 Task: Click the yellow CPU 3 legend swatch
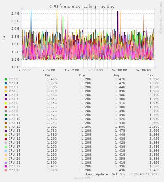[6, 91]
